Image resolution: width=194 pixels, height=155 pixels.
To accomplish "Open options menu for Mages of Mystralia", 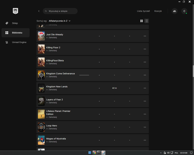I will pos(145,140).
